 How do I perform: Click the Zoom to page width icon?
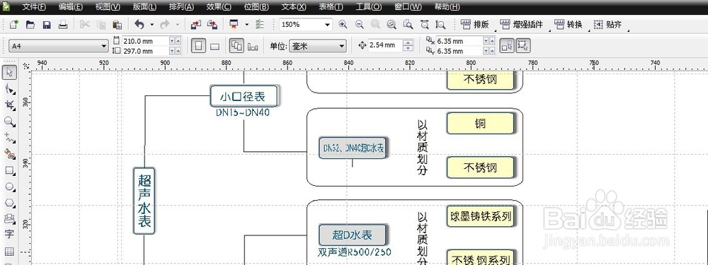click(x=424, y=25)
